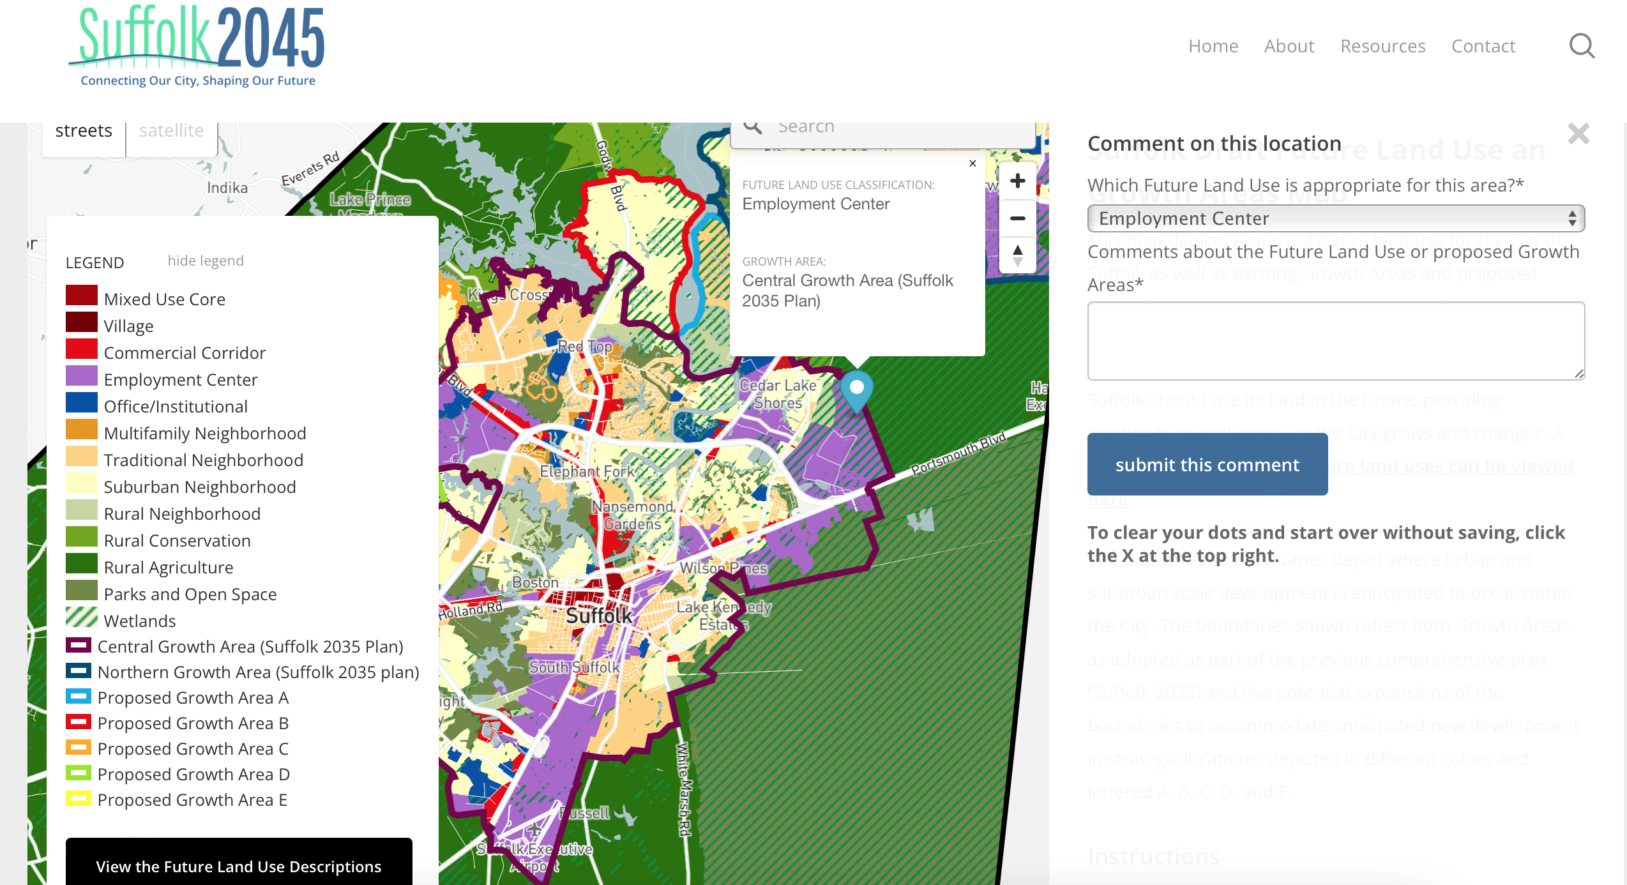Click inside the comments text box
Viewport: 1627px width, 885px height.
click(x=1335, y=341)
